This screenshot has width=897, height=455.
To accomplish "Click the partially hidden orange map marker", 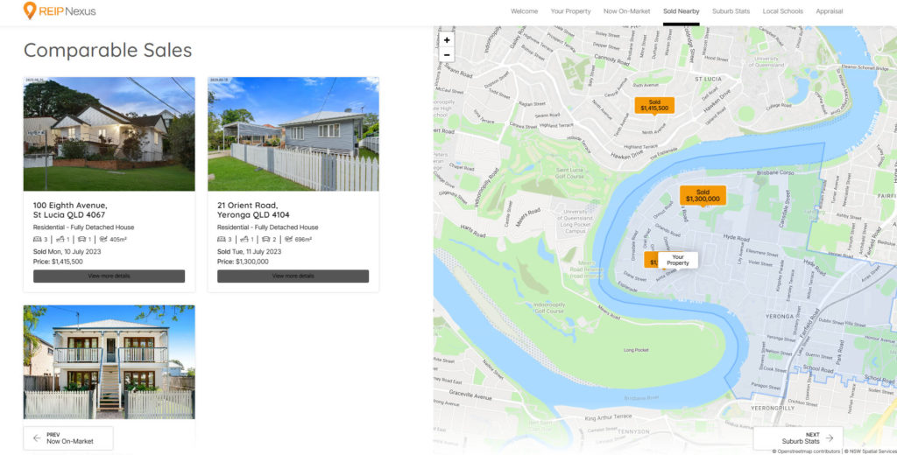I will coord(649,261).
